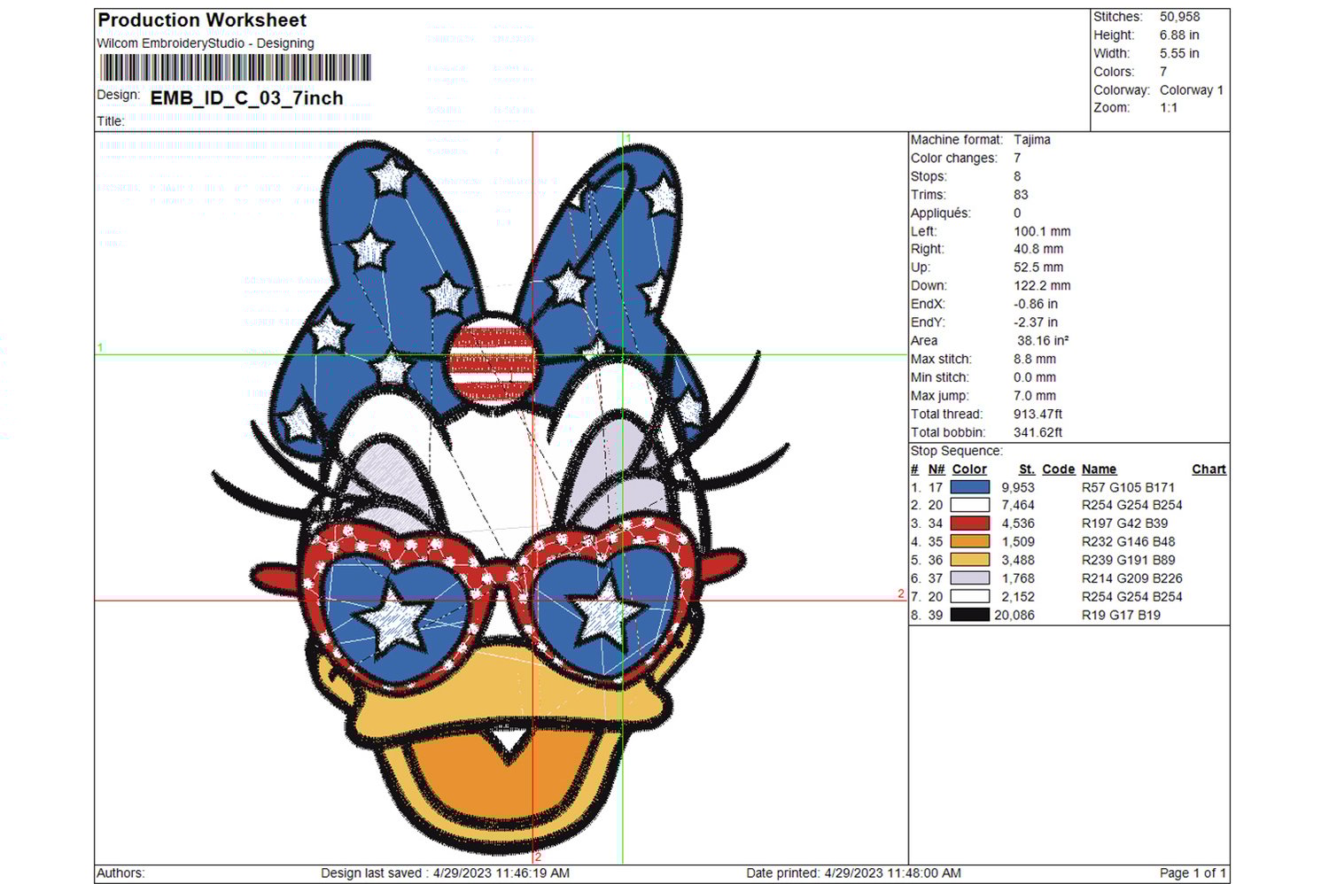1329x884 pixels.
Task: Click stitch count '4,536' in stop 3
Action: [1018, 523]
